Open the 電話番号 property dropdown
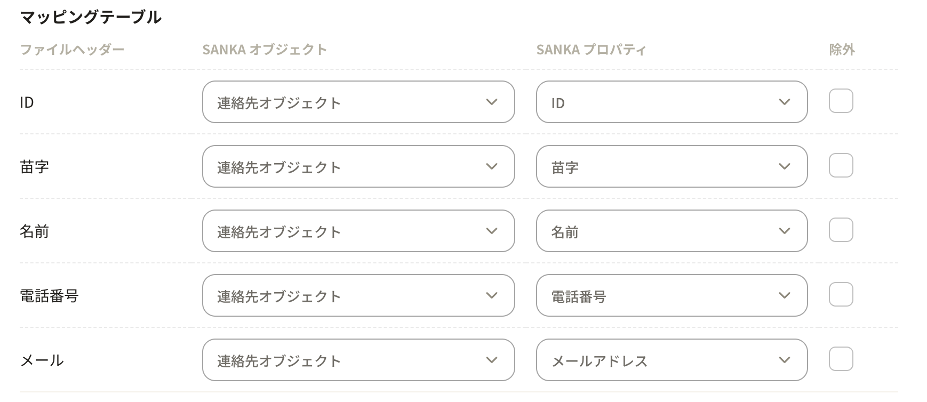 (x=671, y=295)
